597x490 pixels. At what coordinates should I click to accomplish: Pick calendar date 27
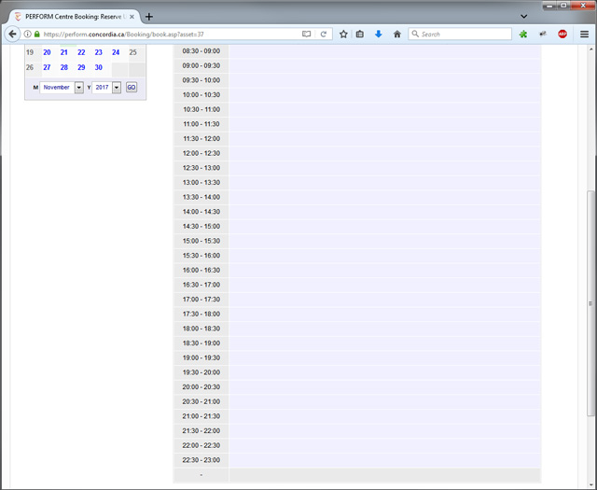coord(47,67)
